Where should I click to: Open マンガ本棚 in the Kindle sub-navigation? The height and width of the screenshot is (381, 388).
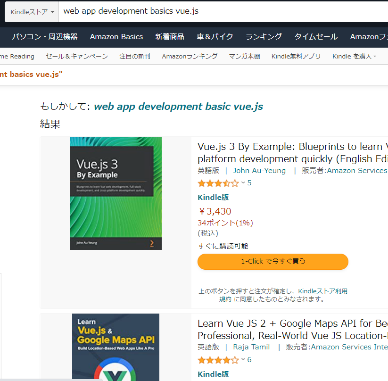pos(244,57)
